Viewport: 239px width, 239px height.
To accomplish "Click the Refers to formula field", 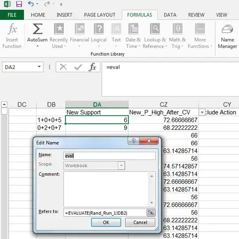I will 105,213.
